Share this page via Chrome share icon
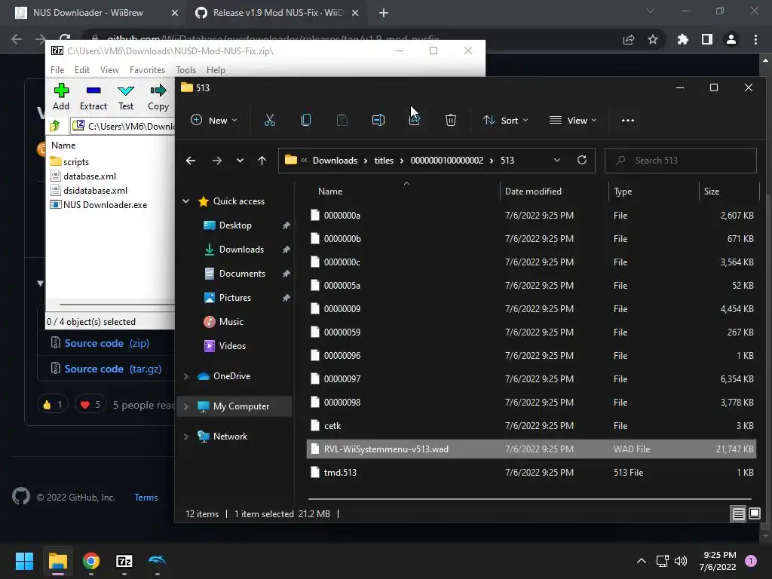 point(629,39)
